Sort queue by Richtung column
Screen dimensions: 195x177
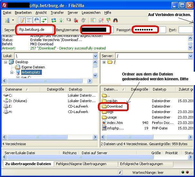[70, 153]
